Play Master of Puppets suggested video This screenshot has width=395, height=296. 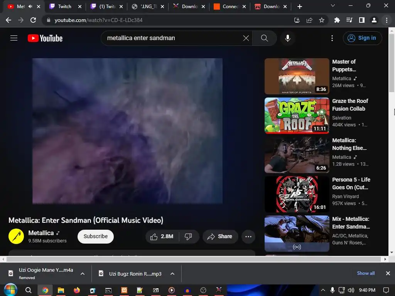[297, 76]
